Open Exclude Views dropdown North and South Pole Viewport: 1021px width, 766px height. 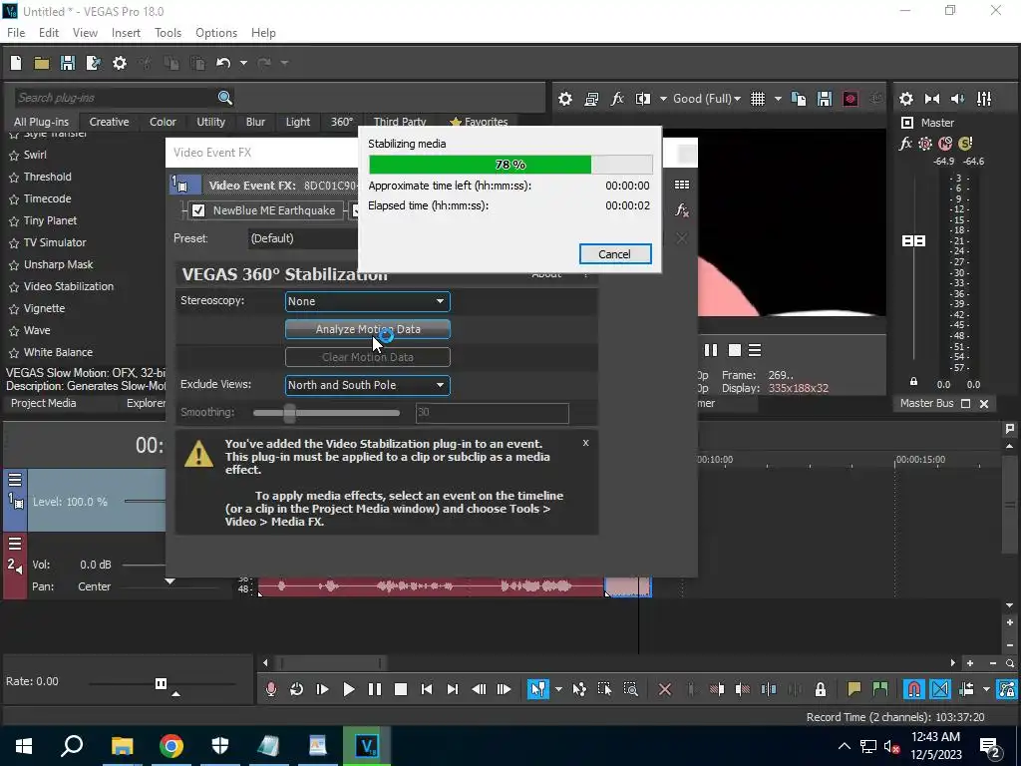click(367, 385)
